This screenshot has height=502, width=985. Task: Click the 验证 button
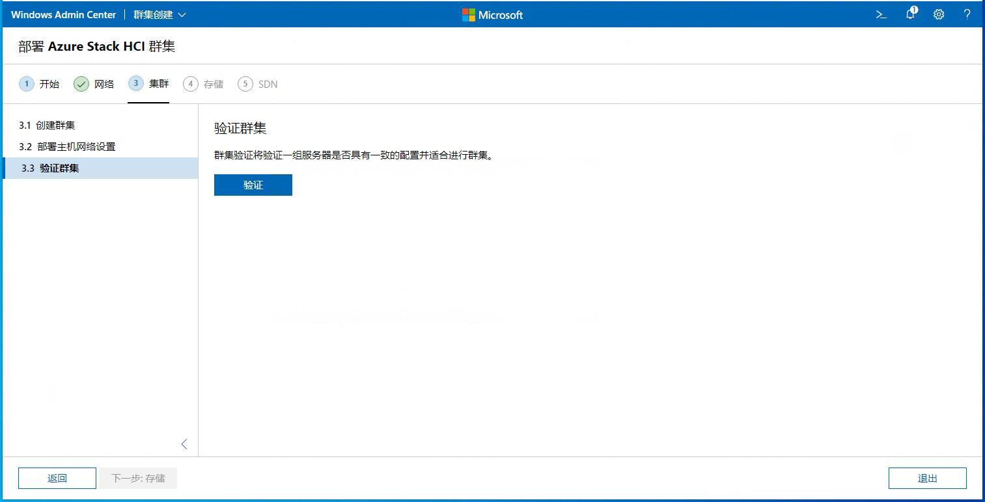[x=253, y=185]
